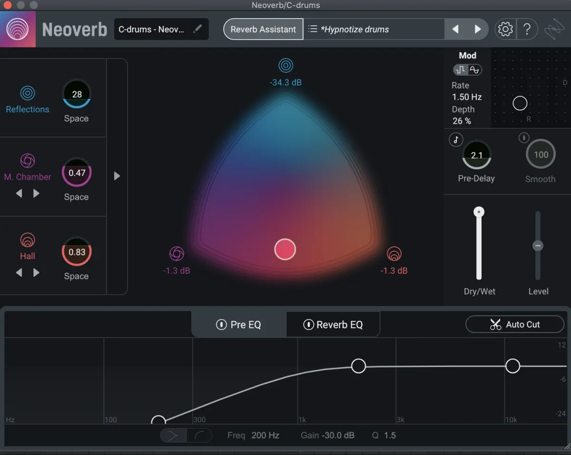Select low shelf filter shape
Screen dimensions: 571x455
pos(173,435)
